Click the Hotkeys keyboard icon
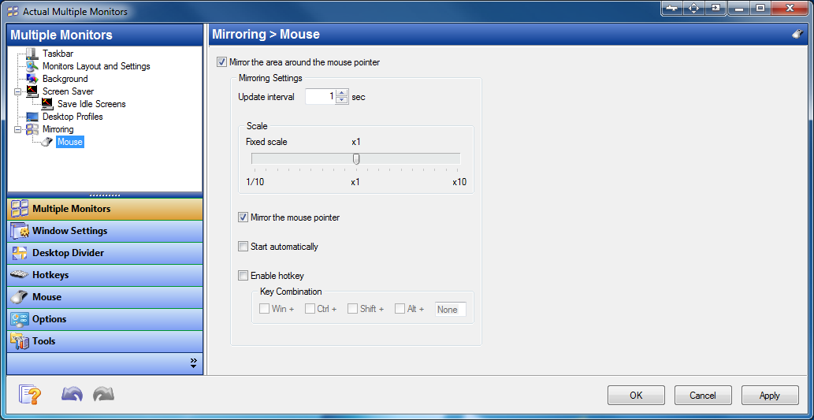 click(x=20, y=275)
